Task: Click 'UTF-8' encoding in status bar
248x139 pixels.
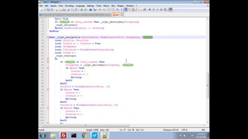Action: point(184,130)
